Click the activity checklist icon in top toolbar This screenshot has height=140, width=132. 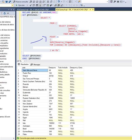(70, 2)
